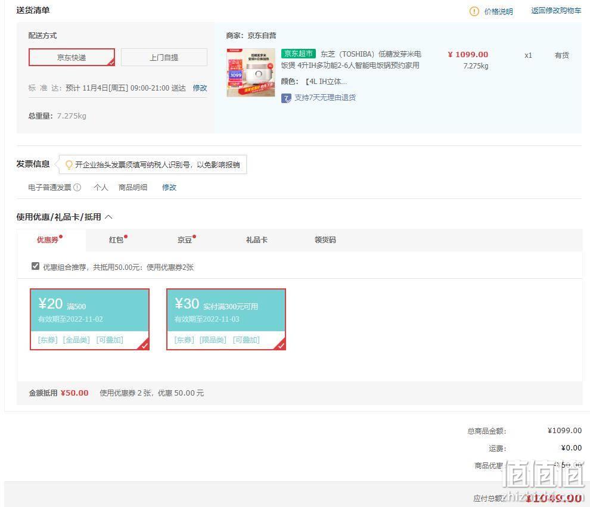The width and height of the screenshot is (590, 507).
Task: Click the 颜色 4L IH立体 option text
Action: point(326,82)
